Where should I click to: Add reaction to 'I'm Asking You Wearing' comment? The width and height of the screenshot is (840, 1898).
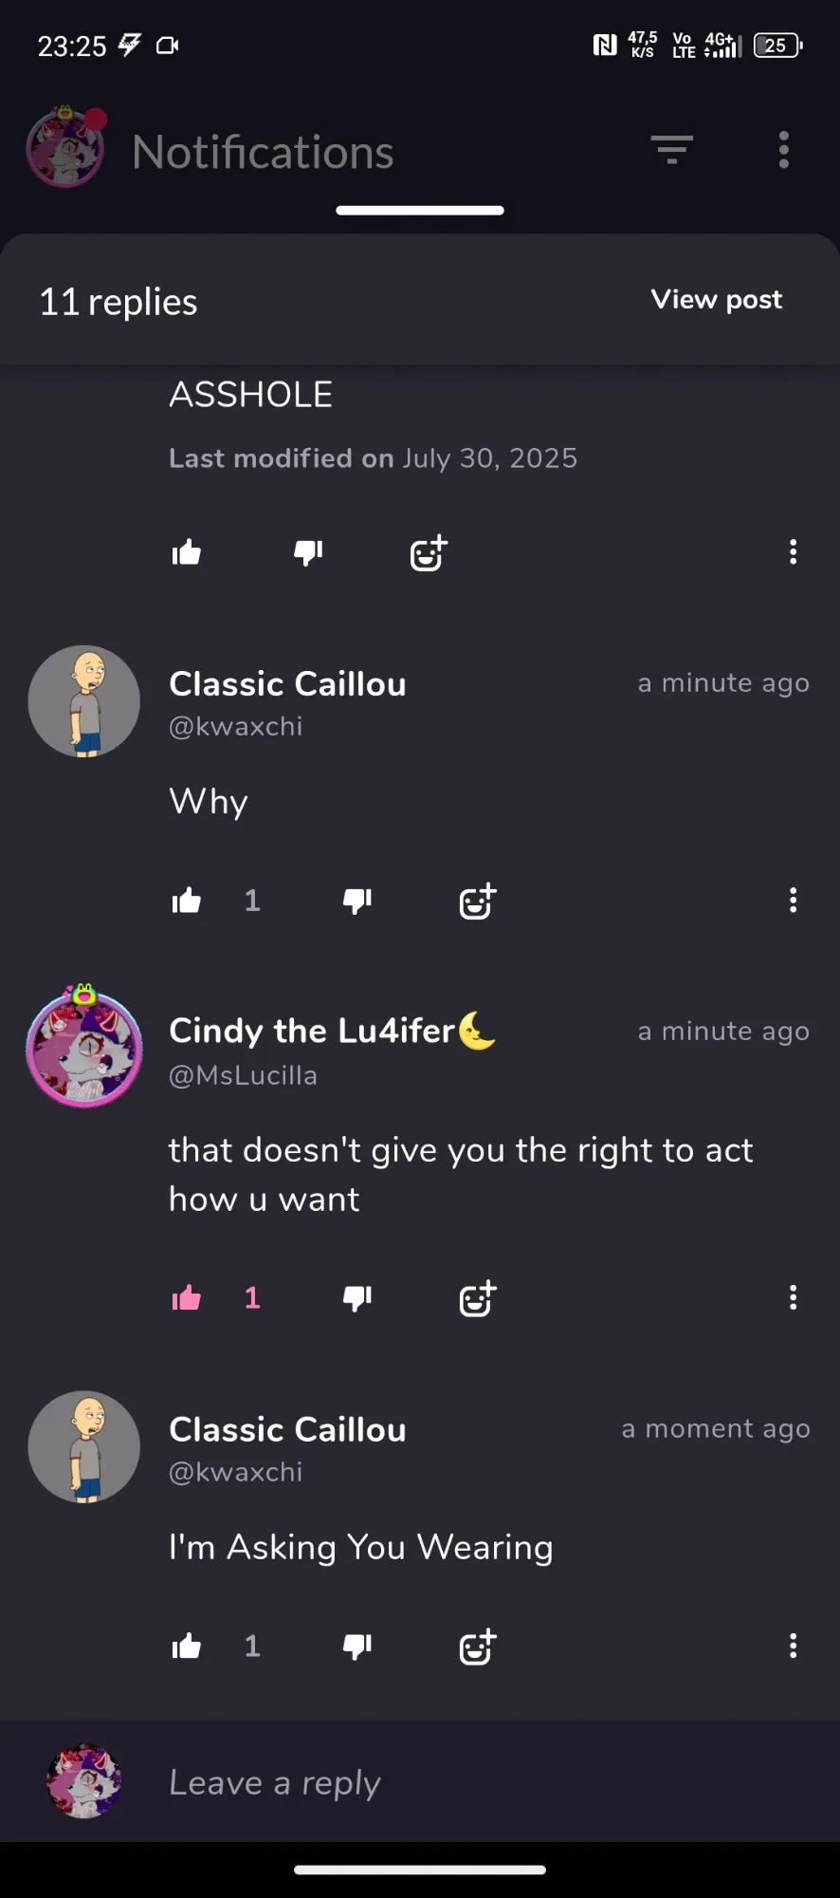tap(478, 1647)
